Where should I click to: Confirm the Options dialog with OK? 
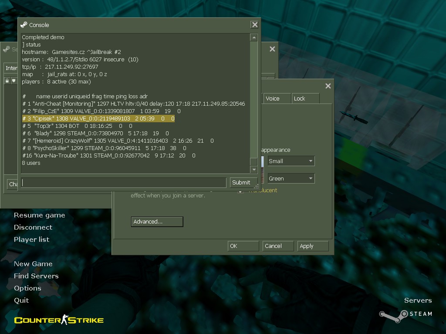(243, 246)
